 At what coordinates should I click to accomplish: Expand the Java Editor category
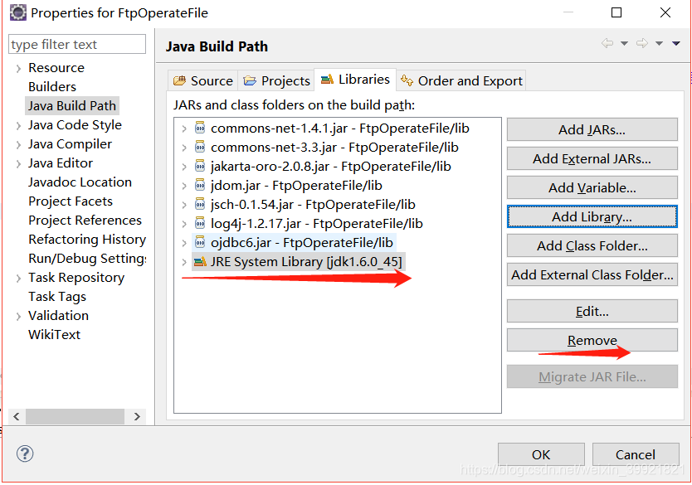tap(18, 163)
